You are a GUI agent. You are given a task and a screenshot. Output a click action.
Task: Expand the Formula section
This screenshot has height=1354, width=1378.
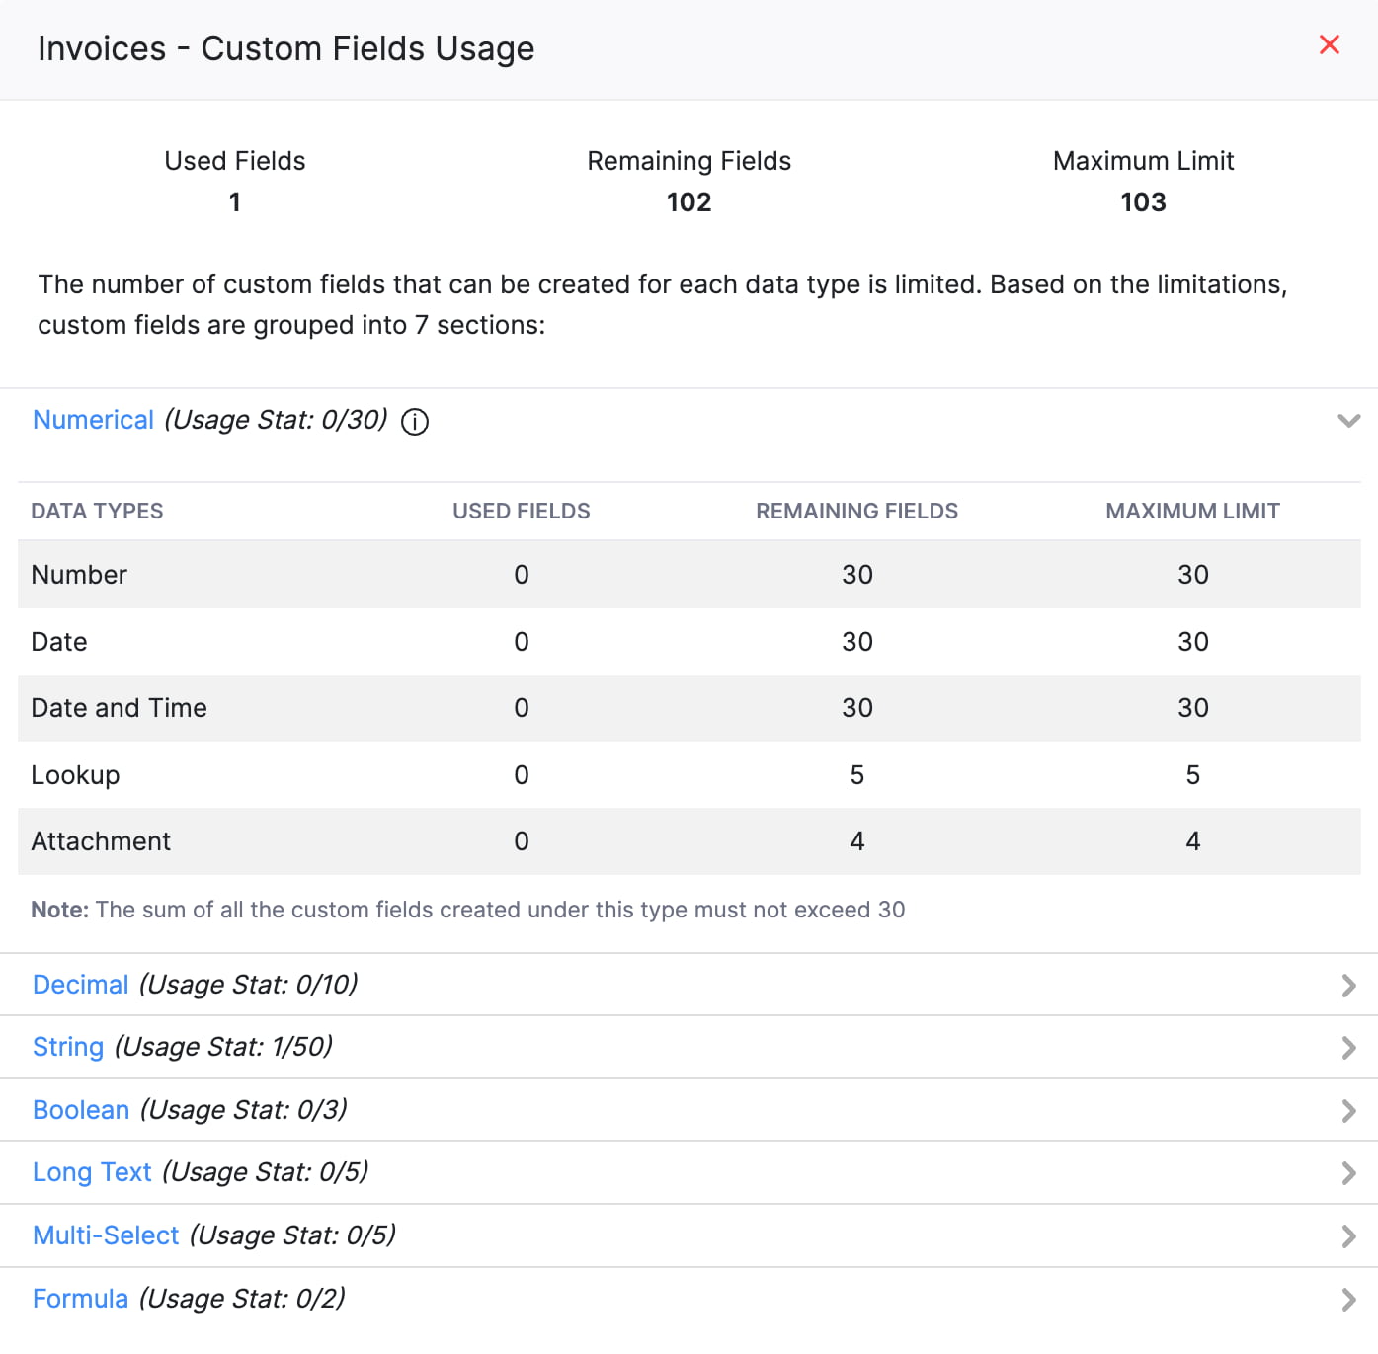point(1349,1299)
